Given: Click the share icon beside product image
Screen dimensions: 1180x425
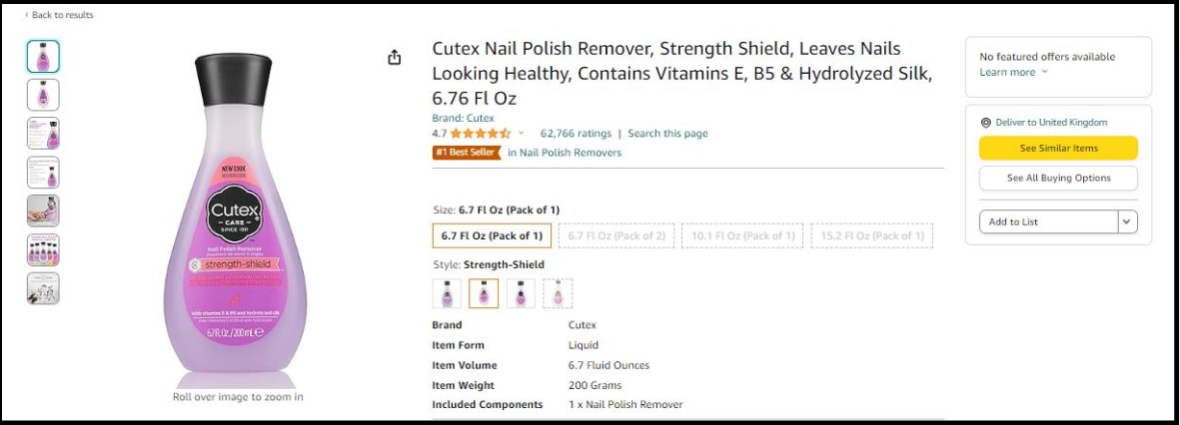Looking at the screenshot, I should 395,58.
